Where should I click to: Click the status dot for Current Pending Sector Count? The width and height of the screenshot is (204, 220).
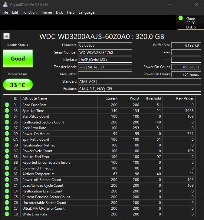[7, 197]
